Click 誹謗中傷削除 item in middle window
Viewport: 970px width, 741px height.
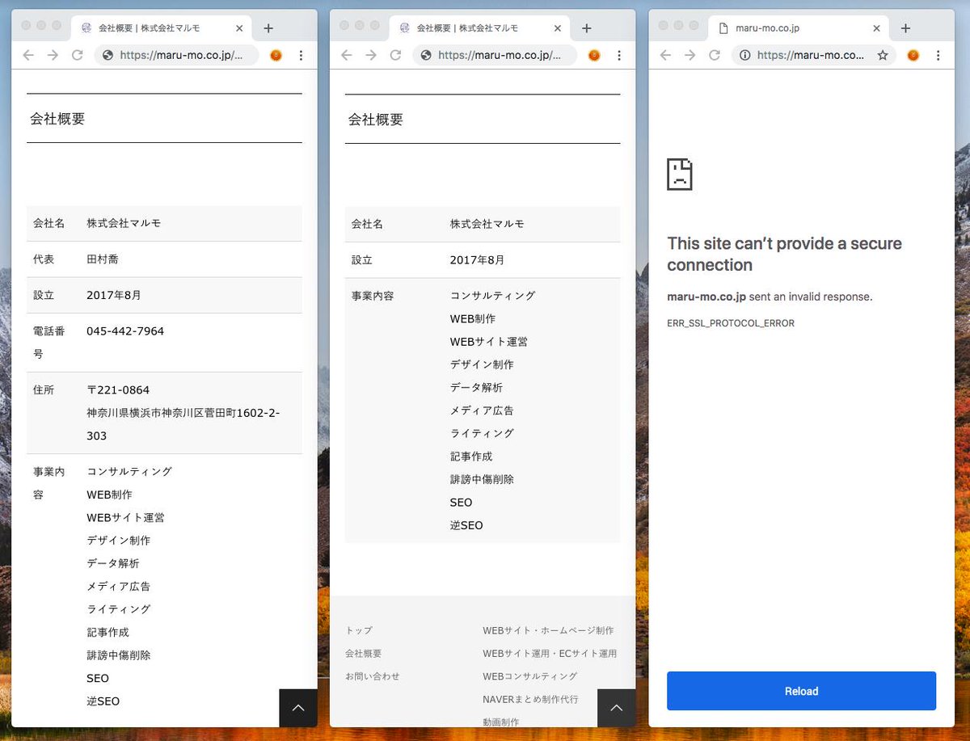pos(482,479)
